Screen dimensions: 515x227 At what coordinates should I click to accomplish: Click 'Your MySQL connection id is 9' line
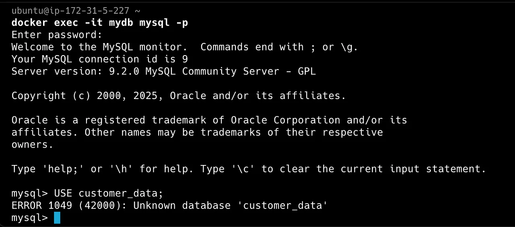[100, 59]
